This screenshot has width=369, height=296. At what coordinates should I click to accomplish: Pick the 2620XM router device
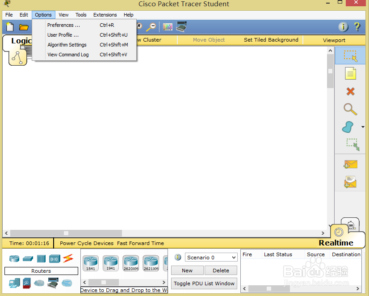(131, 263)
